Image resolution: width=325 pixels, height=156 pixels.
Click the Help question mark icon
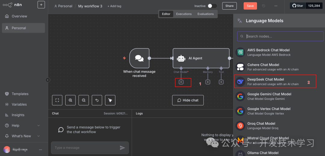pyautogui.click(x=7, y=125)
